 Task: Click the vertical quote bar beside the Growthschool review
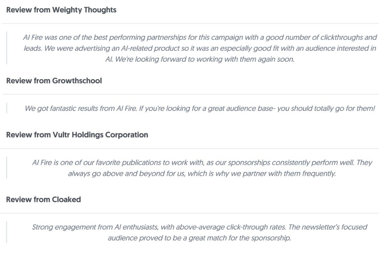click(6, 108)
